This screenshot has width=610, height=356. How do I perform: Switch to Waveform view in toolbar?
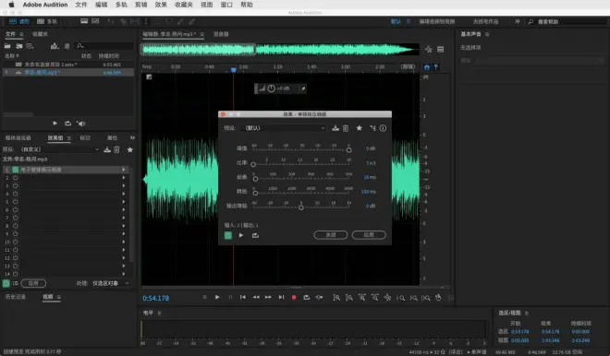[x=19, y=21]
